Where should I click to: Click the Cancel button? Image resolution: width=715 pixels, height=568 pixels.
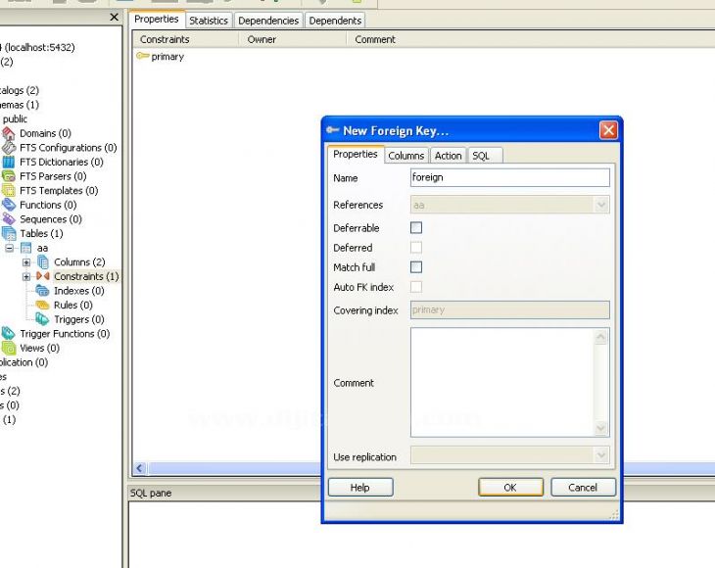(583, 488)
